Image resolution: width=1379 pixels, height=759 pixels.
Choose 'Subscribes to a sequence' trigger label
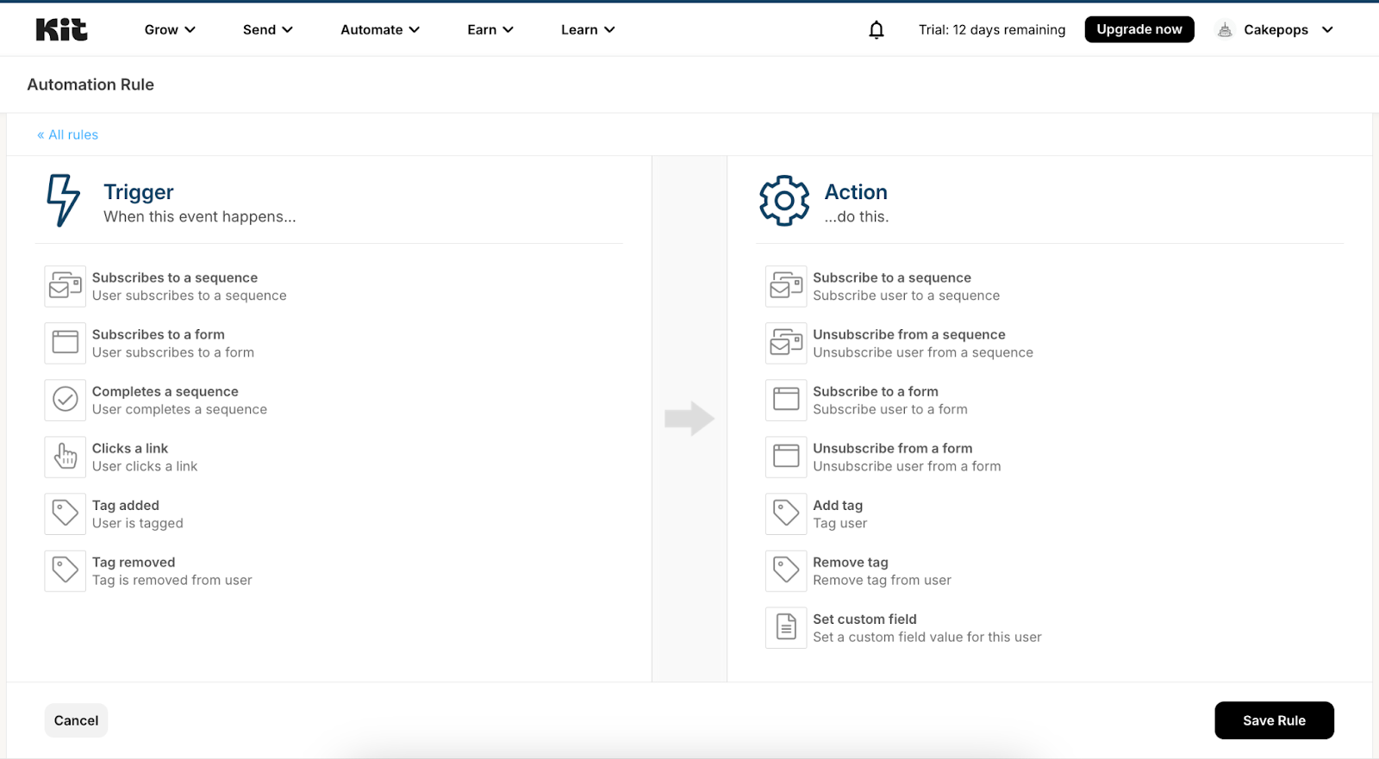175,277
